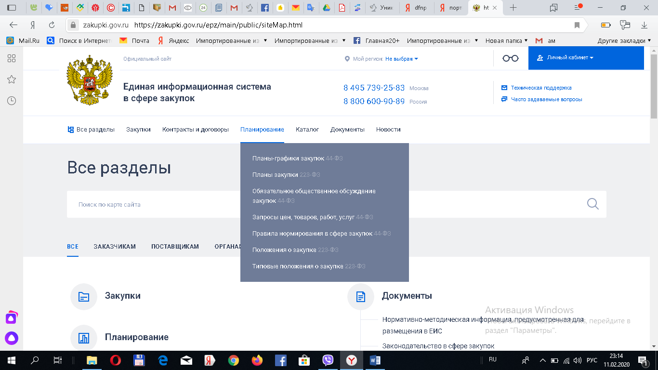Open the Техническая поддержка link

(541, 88)
